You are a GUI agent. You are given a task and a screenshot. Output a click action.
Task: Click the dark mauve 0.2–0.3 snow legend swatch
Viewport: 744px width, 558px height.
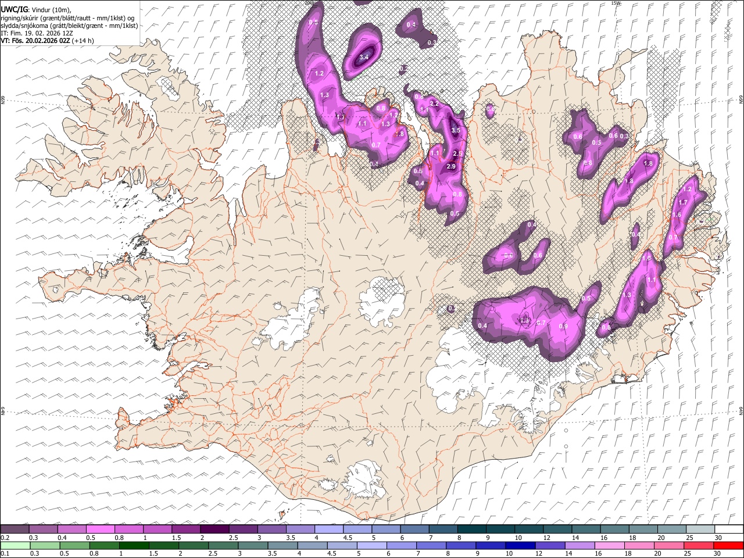15,529
